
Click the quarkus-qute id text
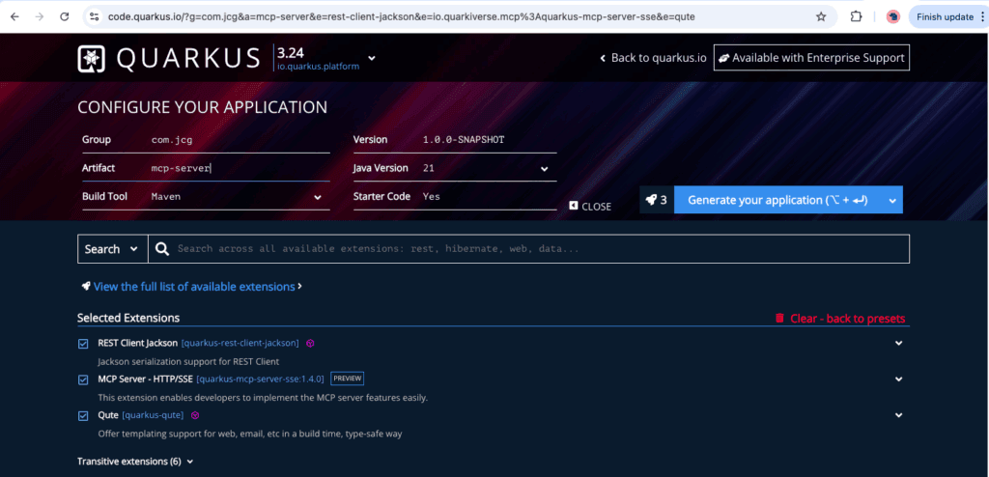pos(154,415)
